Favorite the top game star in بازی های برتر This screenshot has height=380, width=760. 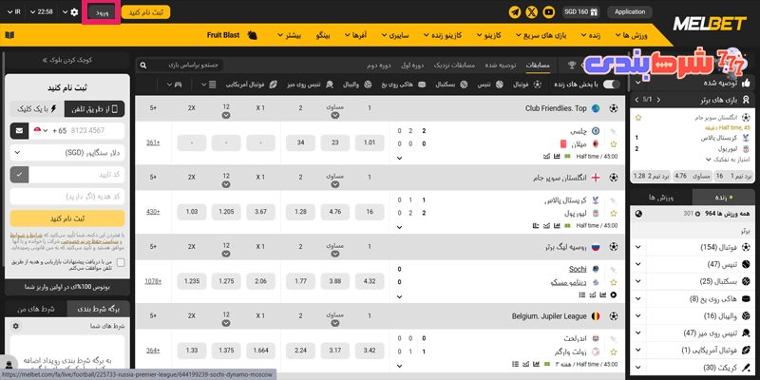pos(638,117)
